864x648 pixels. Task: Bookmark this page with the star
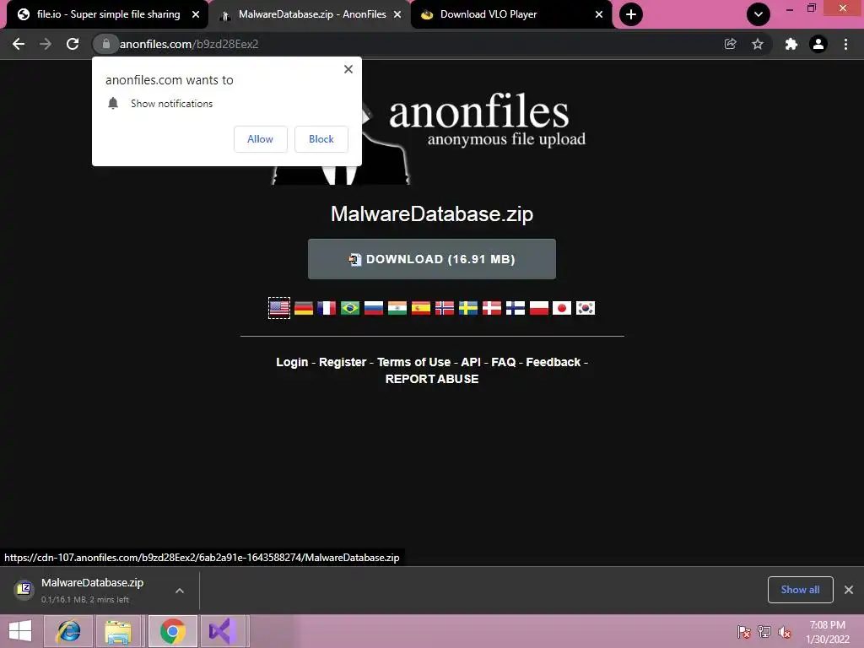[758, 44]
